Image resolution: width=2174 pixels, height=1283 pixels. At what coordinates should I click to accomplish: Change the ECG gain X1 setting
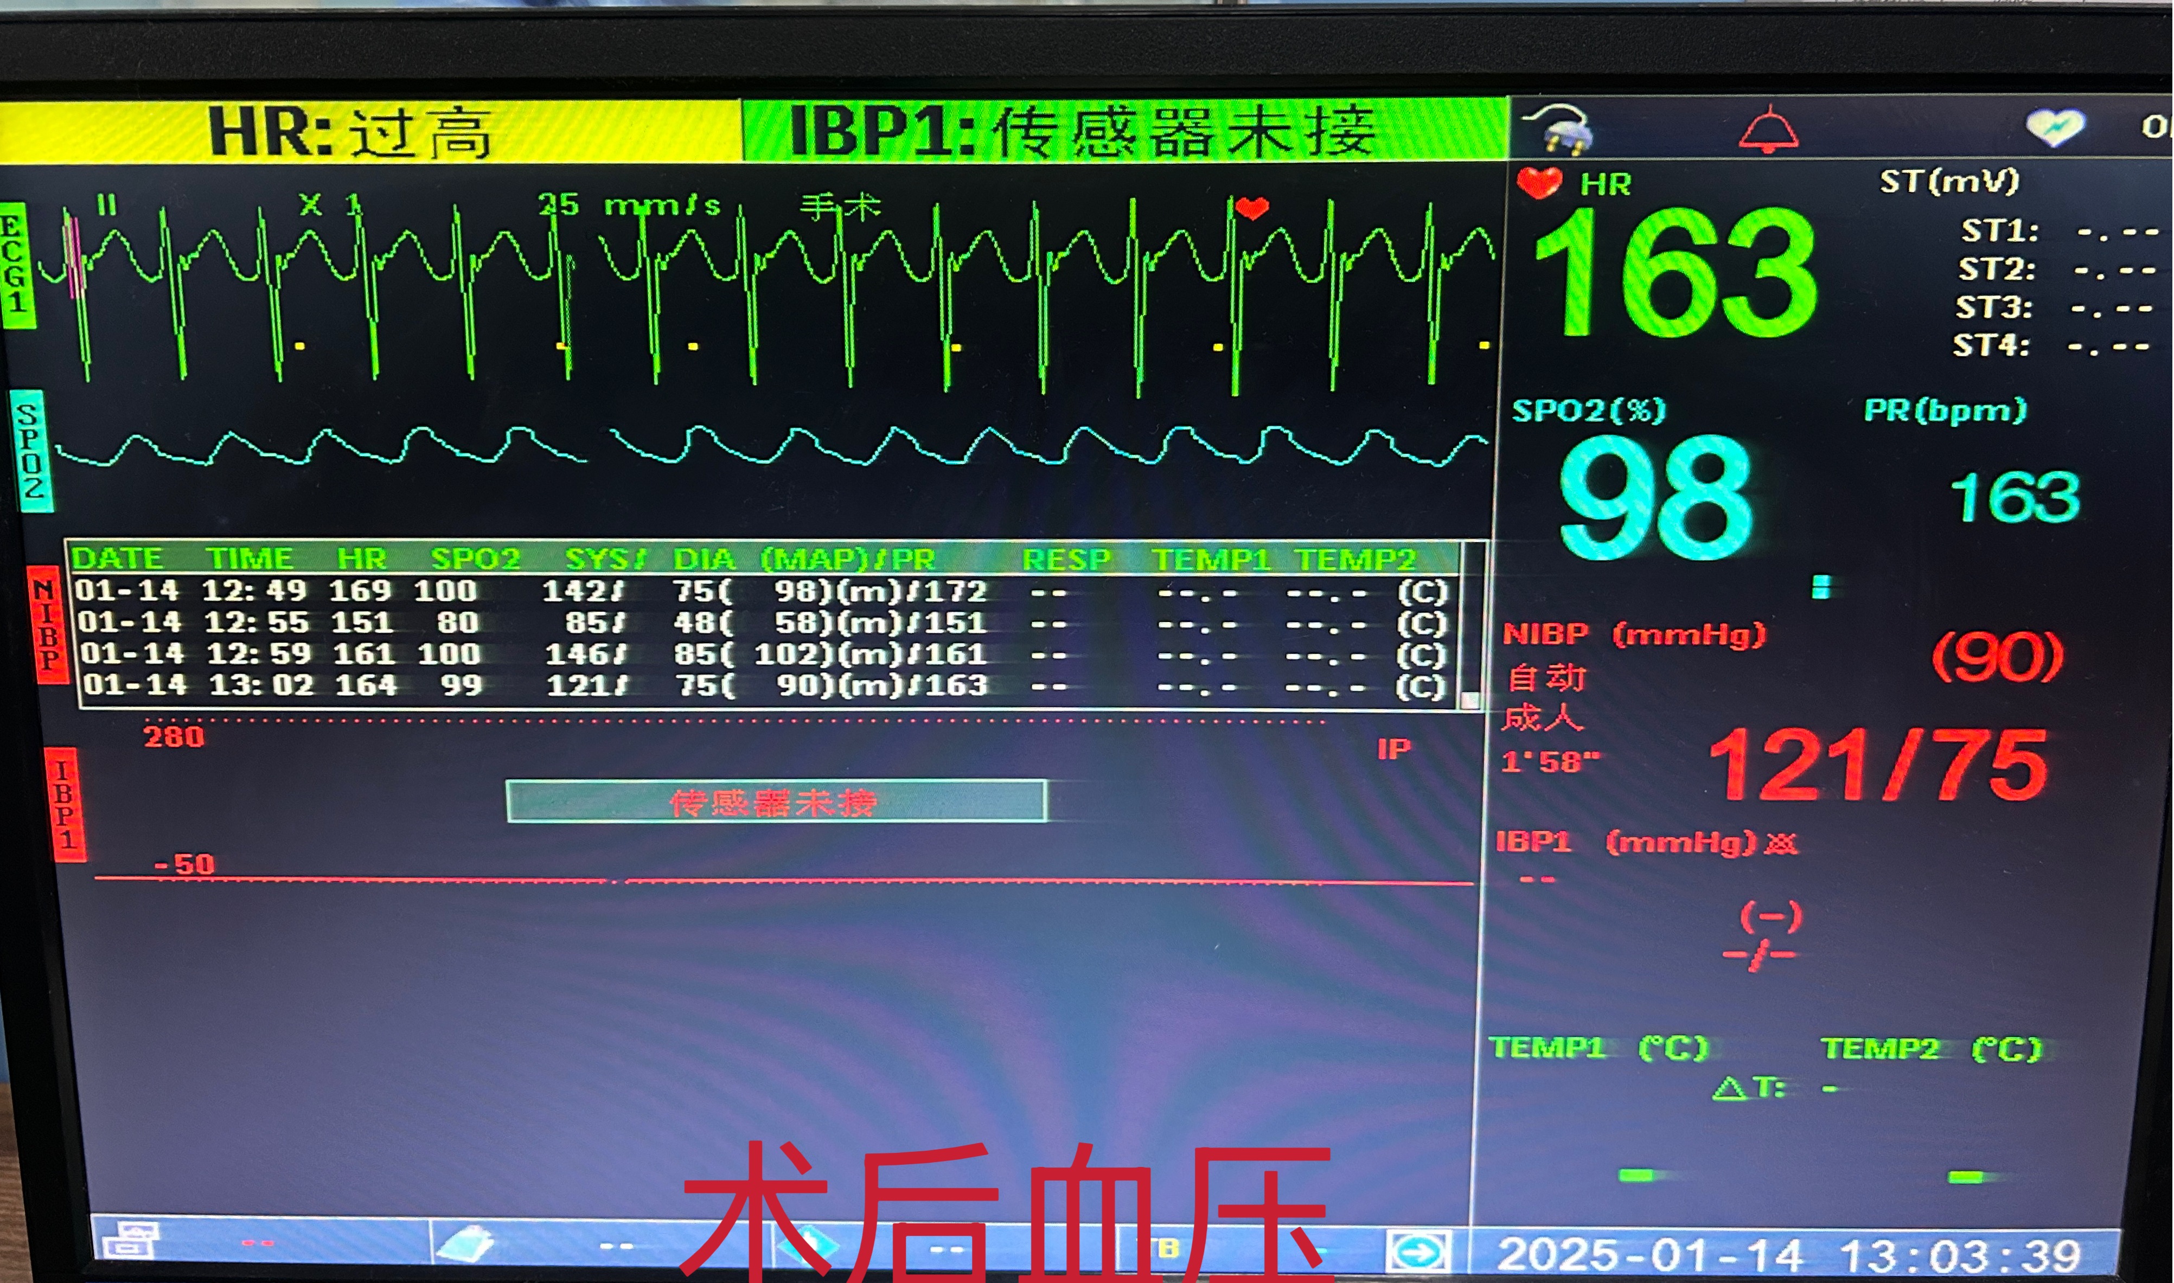point(329,206)
